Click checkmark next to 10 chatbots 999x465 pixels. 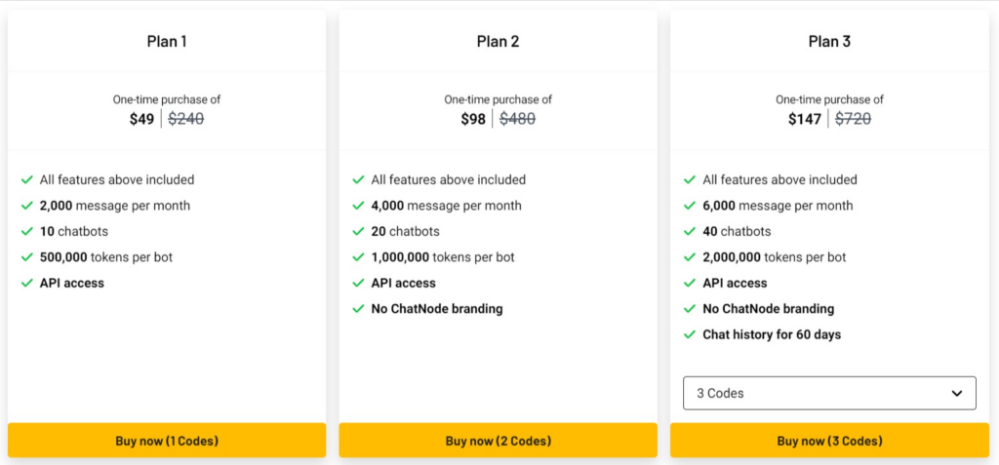tap(26, 232)
